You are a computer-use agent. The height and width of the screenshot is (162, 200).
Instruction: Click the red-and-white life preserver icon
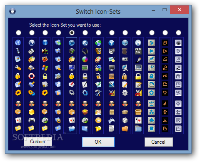[x=32, y=76]
